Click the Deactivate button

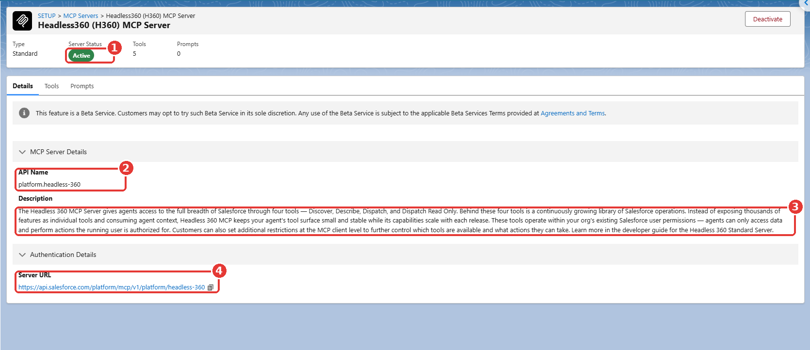768,19
